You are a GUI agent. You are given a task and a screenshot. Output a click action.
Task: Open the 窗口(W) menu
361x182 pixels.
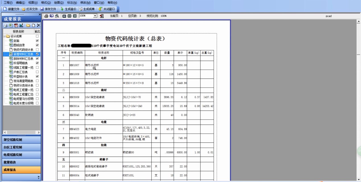99,3
